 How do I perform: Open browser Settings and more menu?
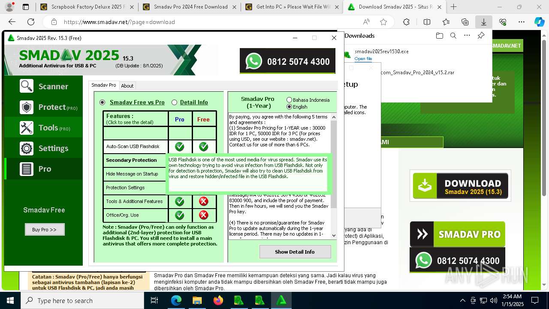(x=521, y=22)
